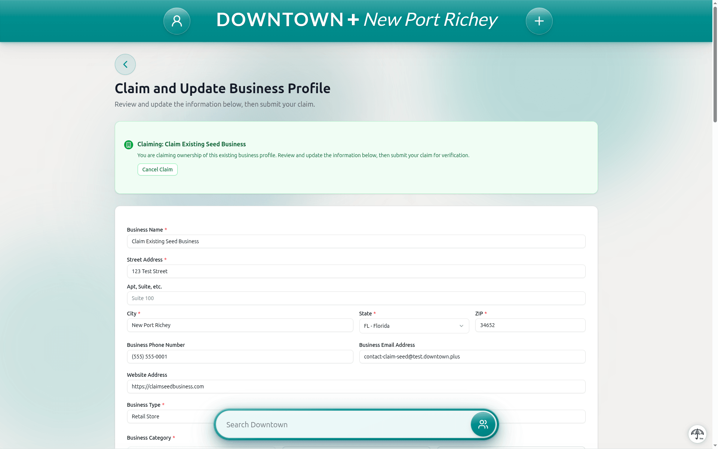Cancel the business claim

[157, 169]
